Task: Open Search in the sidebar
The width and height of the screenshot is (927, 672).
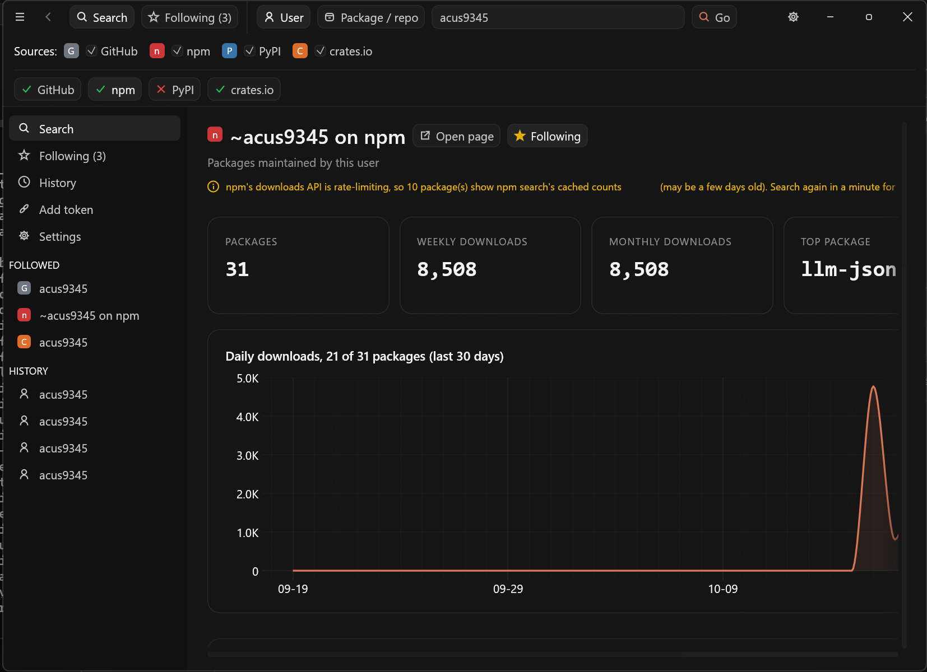Action: pyautogui.click(x=95, y=129)
